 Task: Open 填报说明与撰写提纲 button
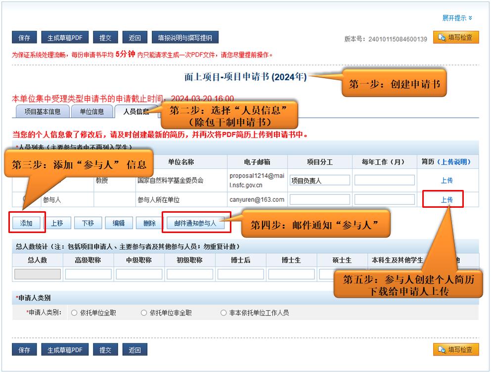[185, 38]
